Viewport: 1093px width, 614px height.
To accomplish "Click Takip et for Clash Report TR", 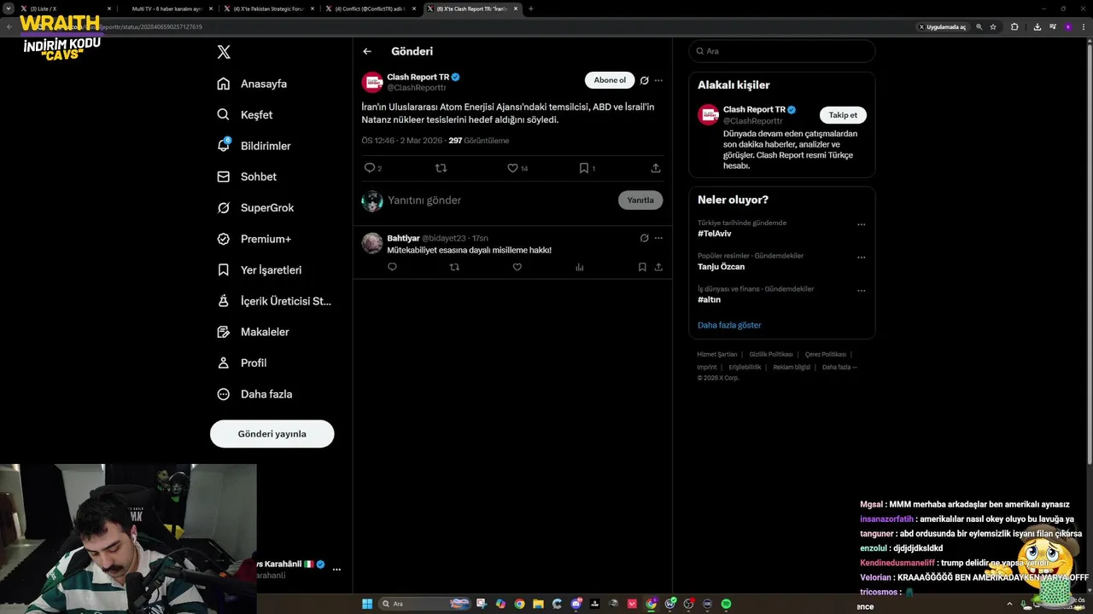I will click(x=843, y=115).
